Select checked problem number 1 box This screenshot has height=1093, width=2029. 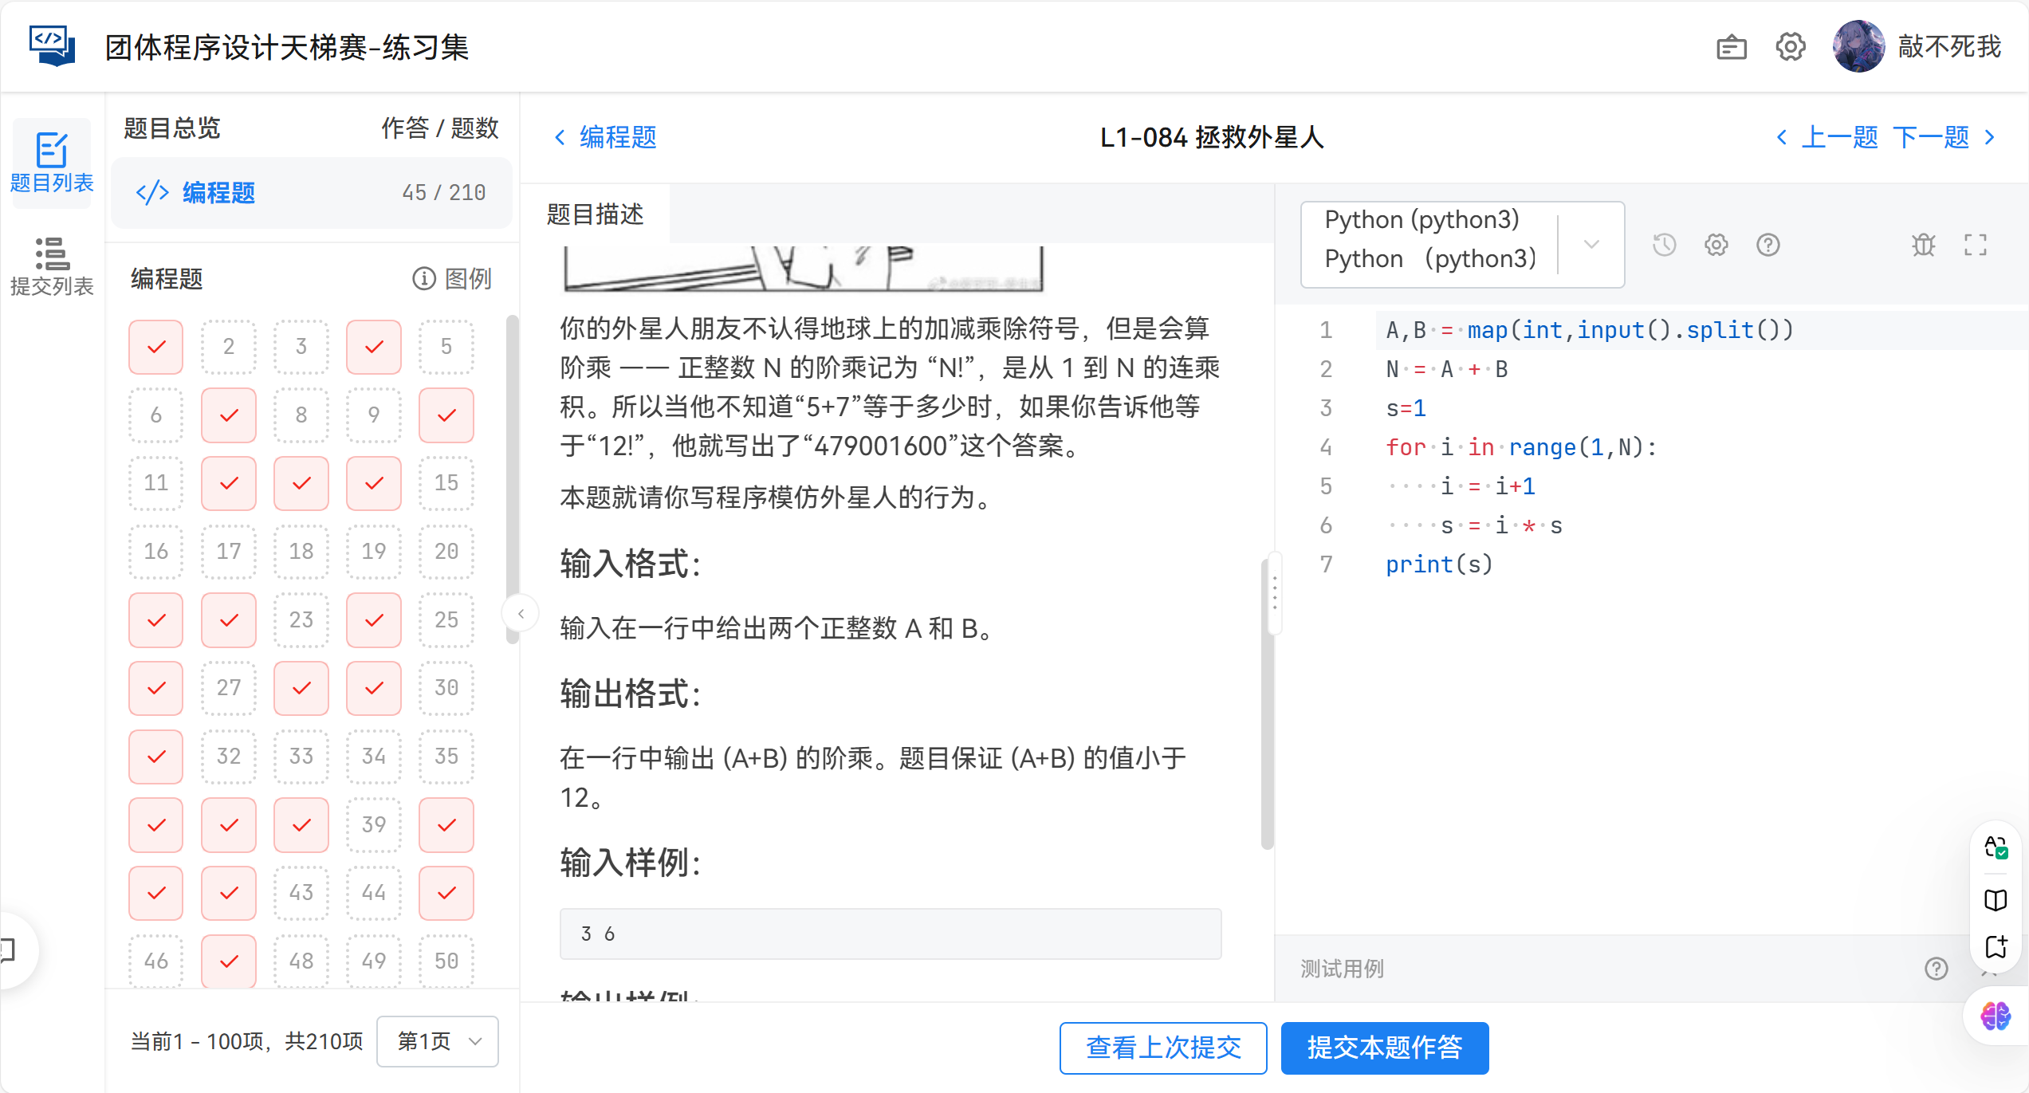coord(156,347)
